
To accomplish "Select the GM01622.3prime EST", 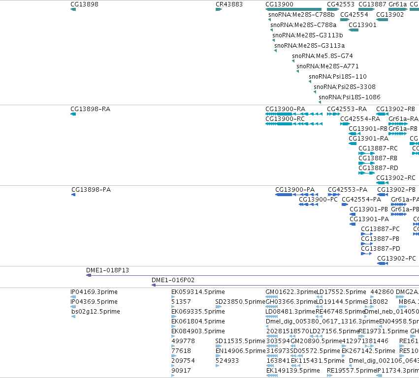I will click(x=271, y=297).
